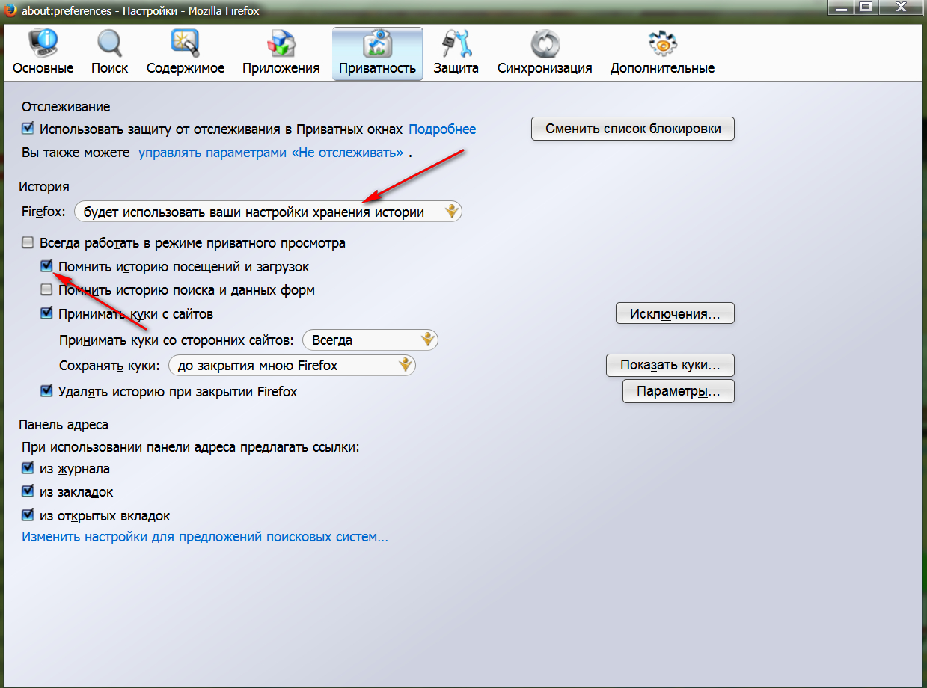Open the Содержимое settings icon
Screen dimensions: 927x688
click(185, 43)
